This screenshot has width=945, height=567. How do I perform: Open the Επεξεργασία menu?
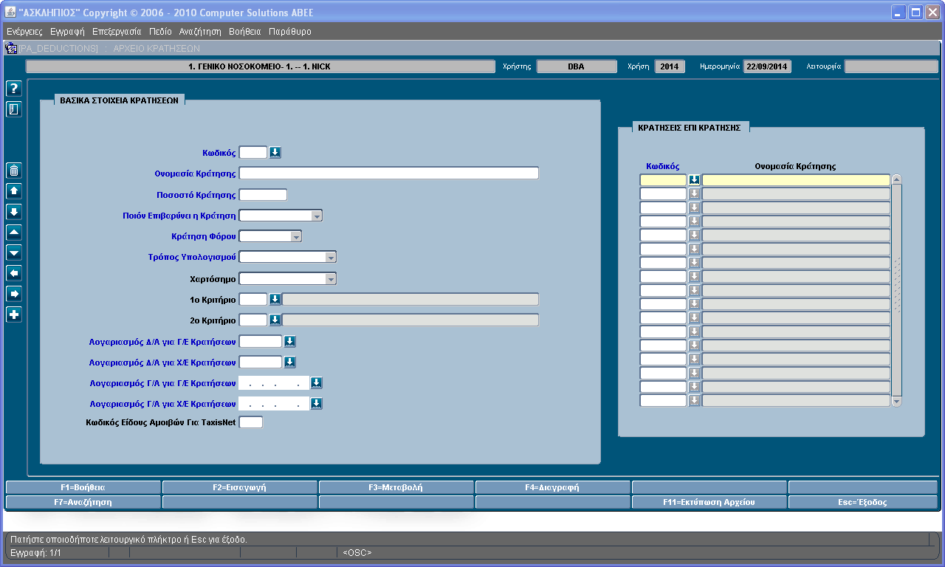point(117,32)
